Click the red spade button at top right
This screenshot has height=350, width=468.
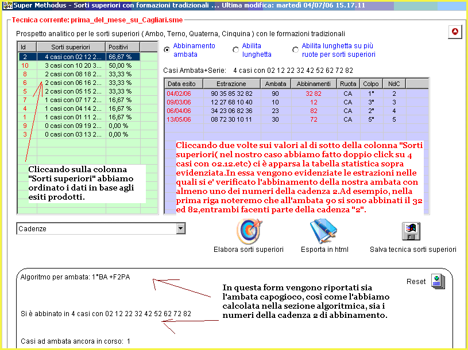(455, 32)
